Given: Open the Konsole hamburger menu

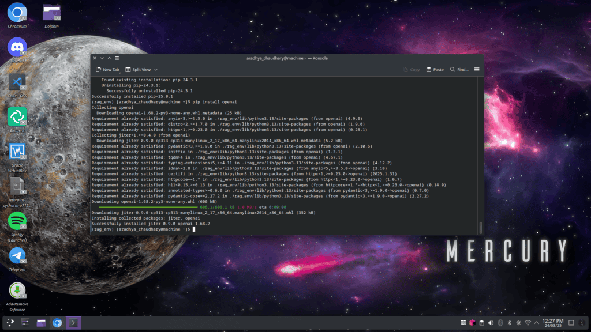Looking at the screenshot, I should click(477, 70).
